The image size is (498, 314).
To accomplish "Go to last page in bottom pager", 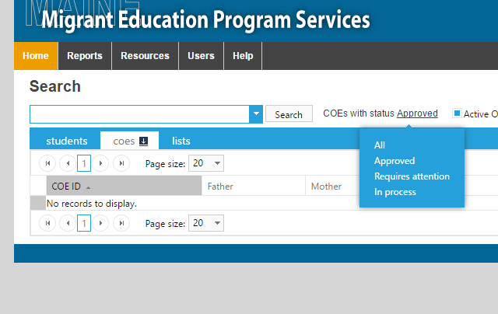I will coord(121,223).
